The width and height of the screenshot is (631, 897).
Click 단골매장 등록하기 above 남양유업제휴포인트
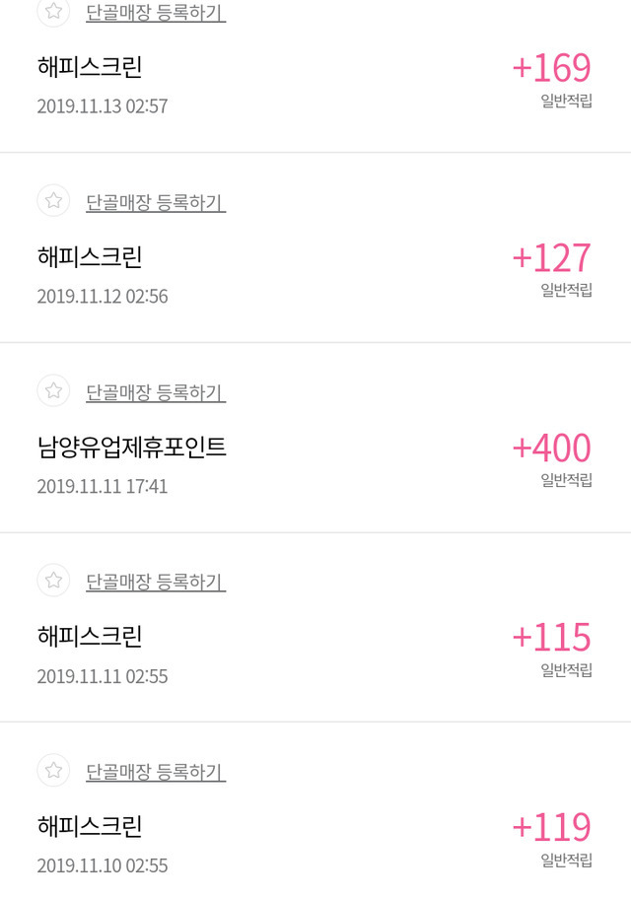click(x=156, y=392)
